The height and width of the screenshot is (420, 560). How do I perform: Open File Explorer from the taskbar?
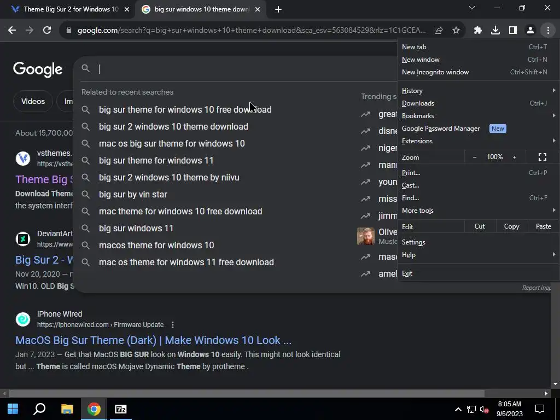coord(67,409)
